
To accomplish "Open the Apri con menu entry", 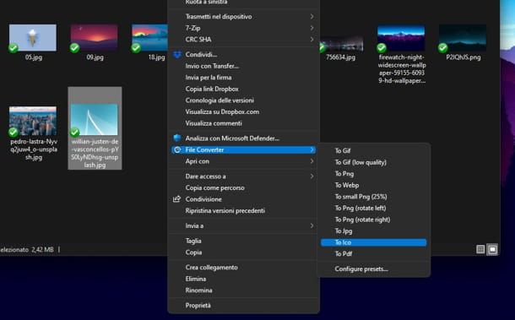I will tap(243, 161).
